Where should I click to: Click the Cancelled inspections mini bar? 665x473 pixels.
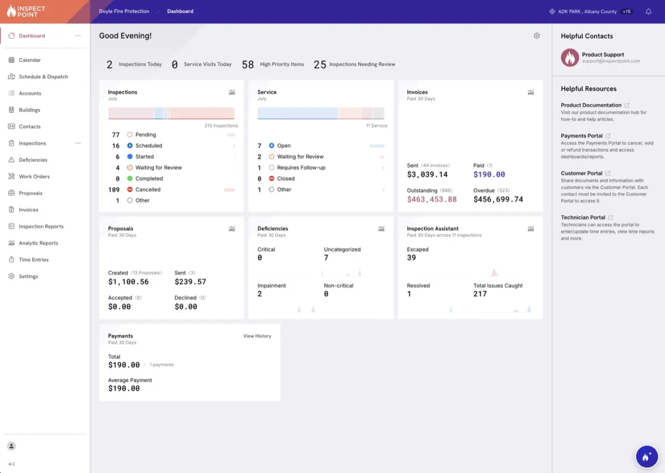click(x=230, y=190)
